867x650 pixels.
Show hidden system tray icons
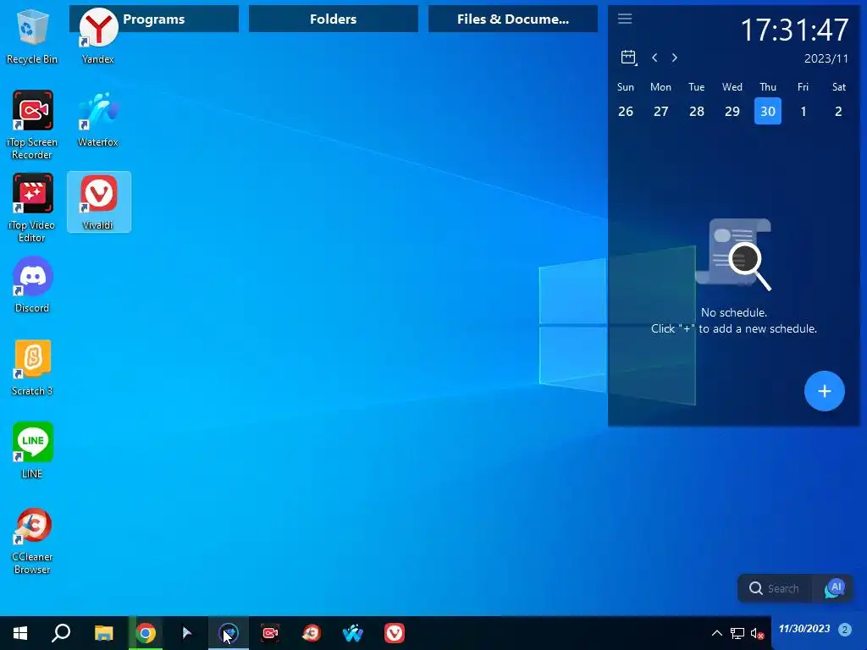pos(716,633)
